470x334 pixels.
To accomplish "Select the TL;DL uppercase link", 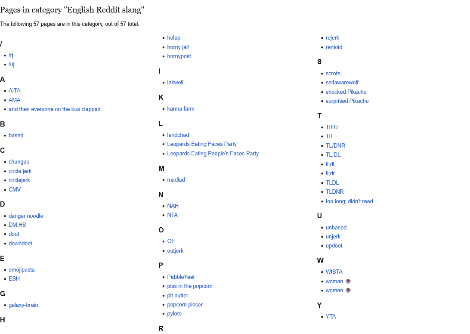I will (333, 155).
